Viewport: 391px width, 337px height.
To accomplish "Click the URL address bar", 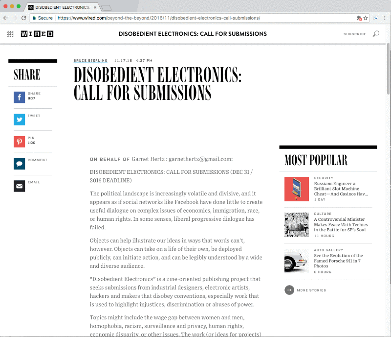I will click(199, 18).
